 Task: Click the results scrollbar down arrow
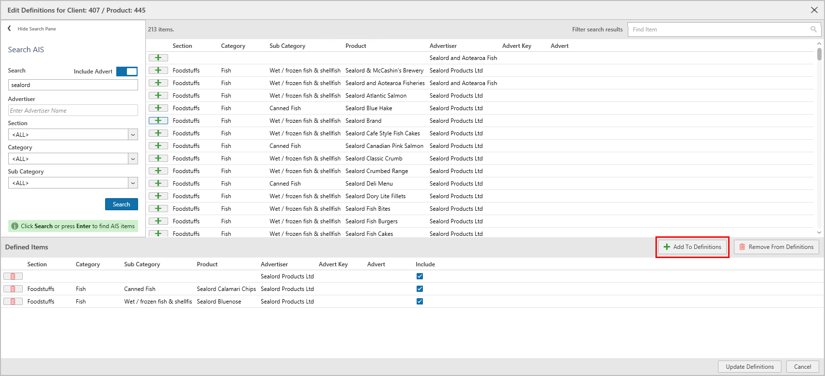click(819, 232)
